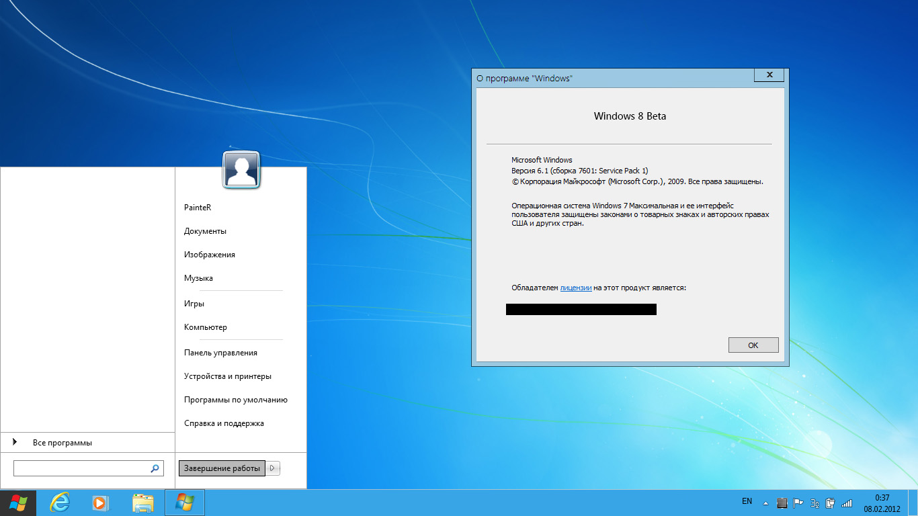The width and height of the screenshot is (918, 516).
Task: Click the Microsoft Windows product name line
Action: point(542,160)
